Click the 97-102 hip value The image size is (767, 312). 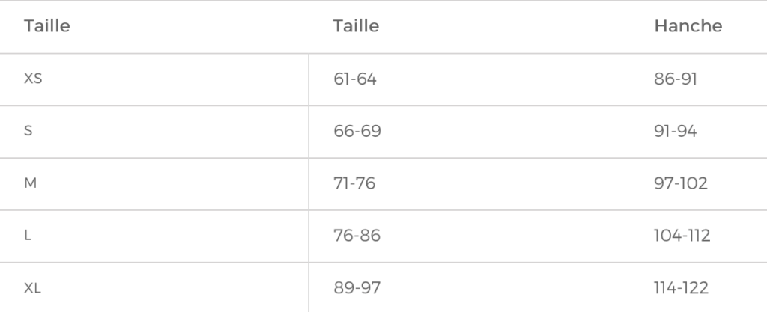pos(680,183)
